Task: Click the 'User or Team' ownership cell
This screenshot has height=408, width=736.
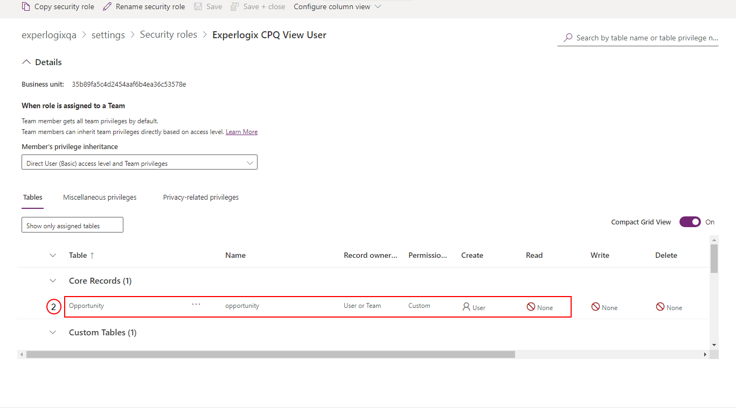Action: coord(362,306)
